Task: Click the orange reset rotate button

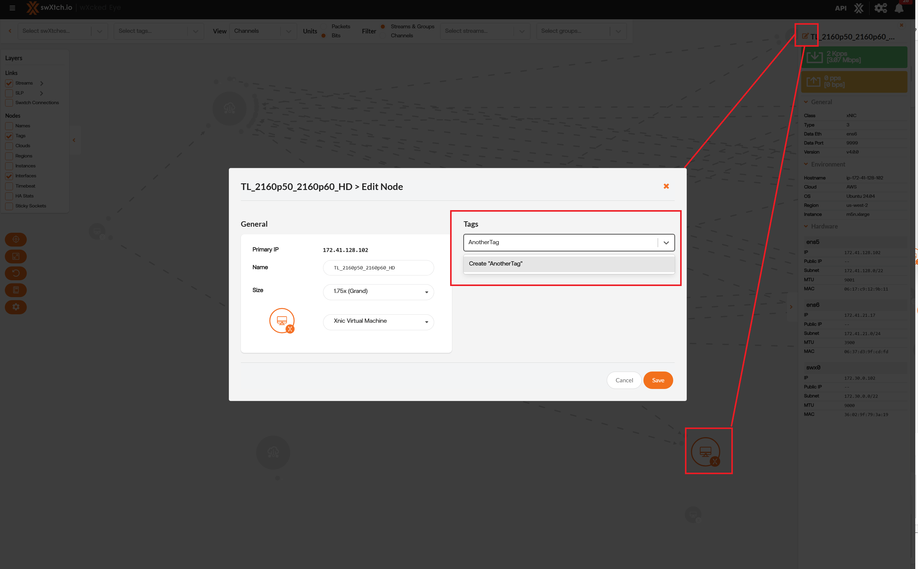Action: click(x=16, y=273)
